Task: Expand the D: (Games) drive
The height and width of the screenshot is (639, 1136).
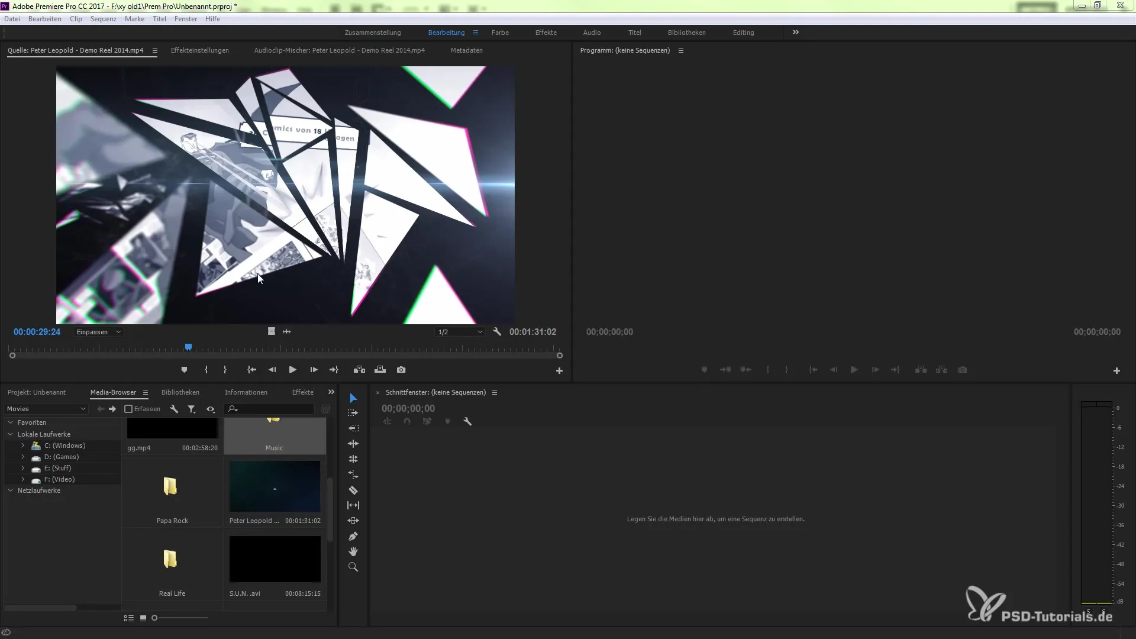Action: pyautogui.click(x=22, y=457)
